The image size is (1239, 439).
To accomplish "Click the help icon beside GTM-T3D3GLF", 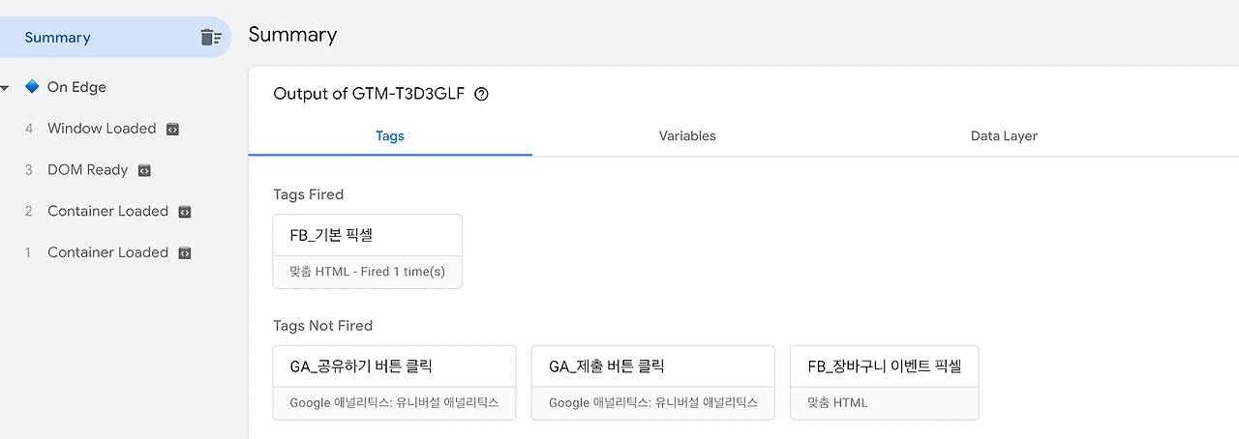I will click(x=482, y=94).
